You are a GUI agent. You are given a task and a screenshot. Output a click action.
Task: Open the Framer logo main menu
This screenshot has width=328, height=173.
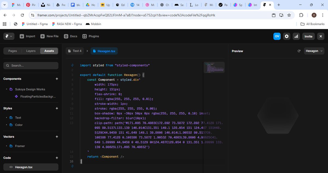[9, 36]
